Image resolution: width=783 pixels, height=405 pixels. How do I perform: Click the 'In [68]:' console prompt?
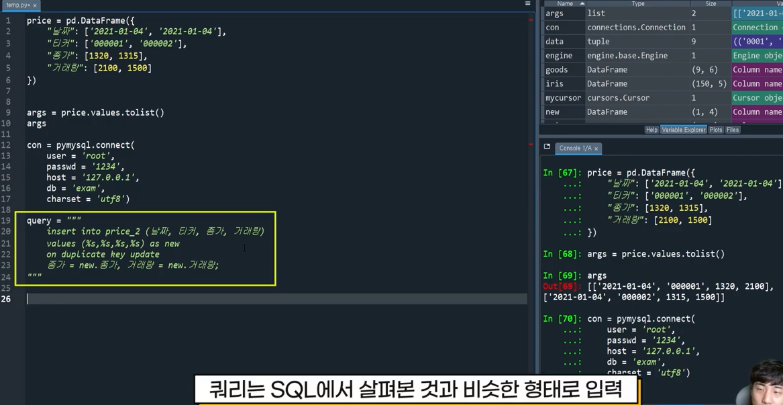[x=563, y=254]
